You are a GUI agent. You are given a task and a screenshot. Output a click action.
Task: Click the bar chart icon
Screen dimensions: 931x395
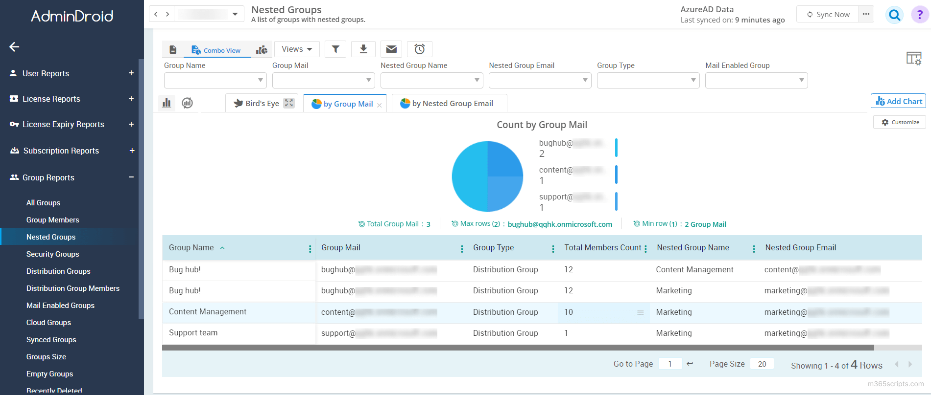167,103
